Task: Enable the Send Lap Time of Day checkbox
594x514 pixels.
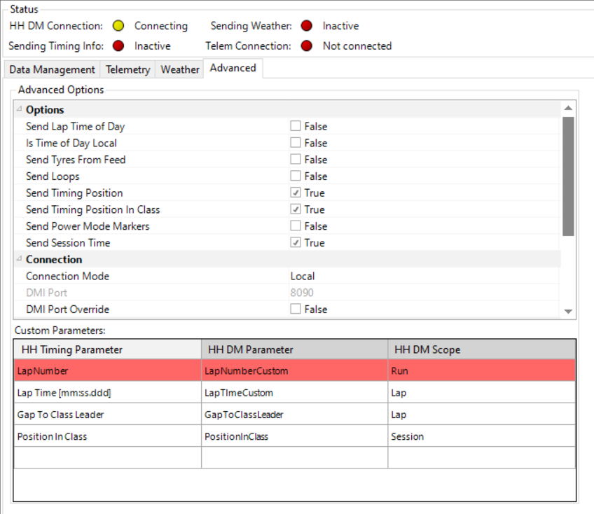Action: click(x=296, y=127)
